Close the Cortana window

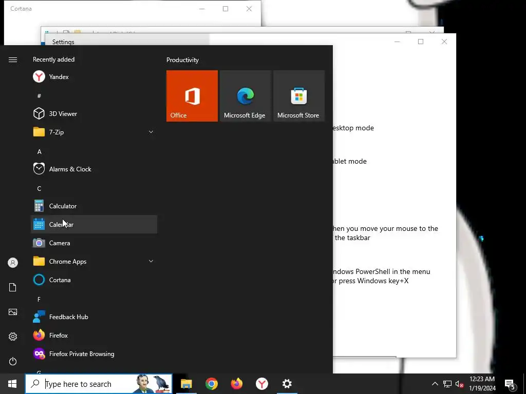(x=249, y=9)
